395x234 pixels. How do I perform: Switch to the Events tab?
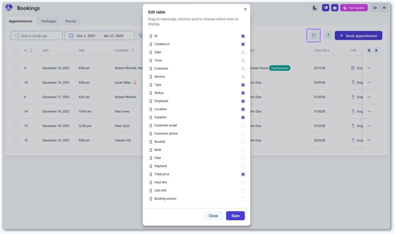(x=71, y=21)
